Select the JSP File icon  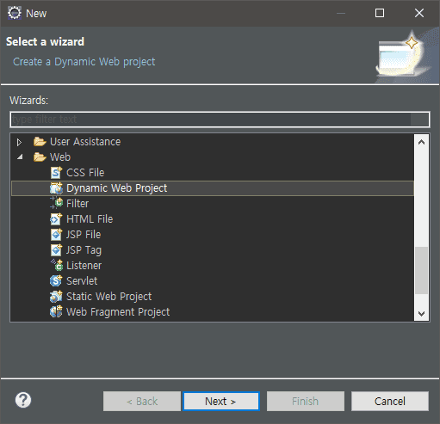tap(56, 235)
